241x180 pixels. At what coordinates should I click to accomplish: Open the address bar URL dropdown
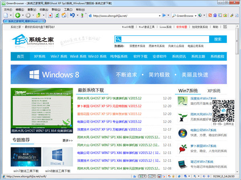coord(159,15)
